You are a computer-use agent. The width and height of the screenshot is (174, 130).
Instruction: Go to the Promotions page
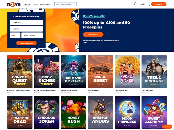[x=45, y=4]
